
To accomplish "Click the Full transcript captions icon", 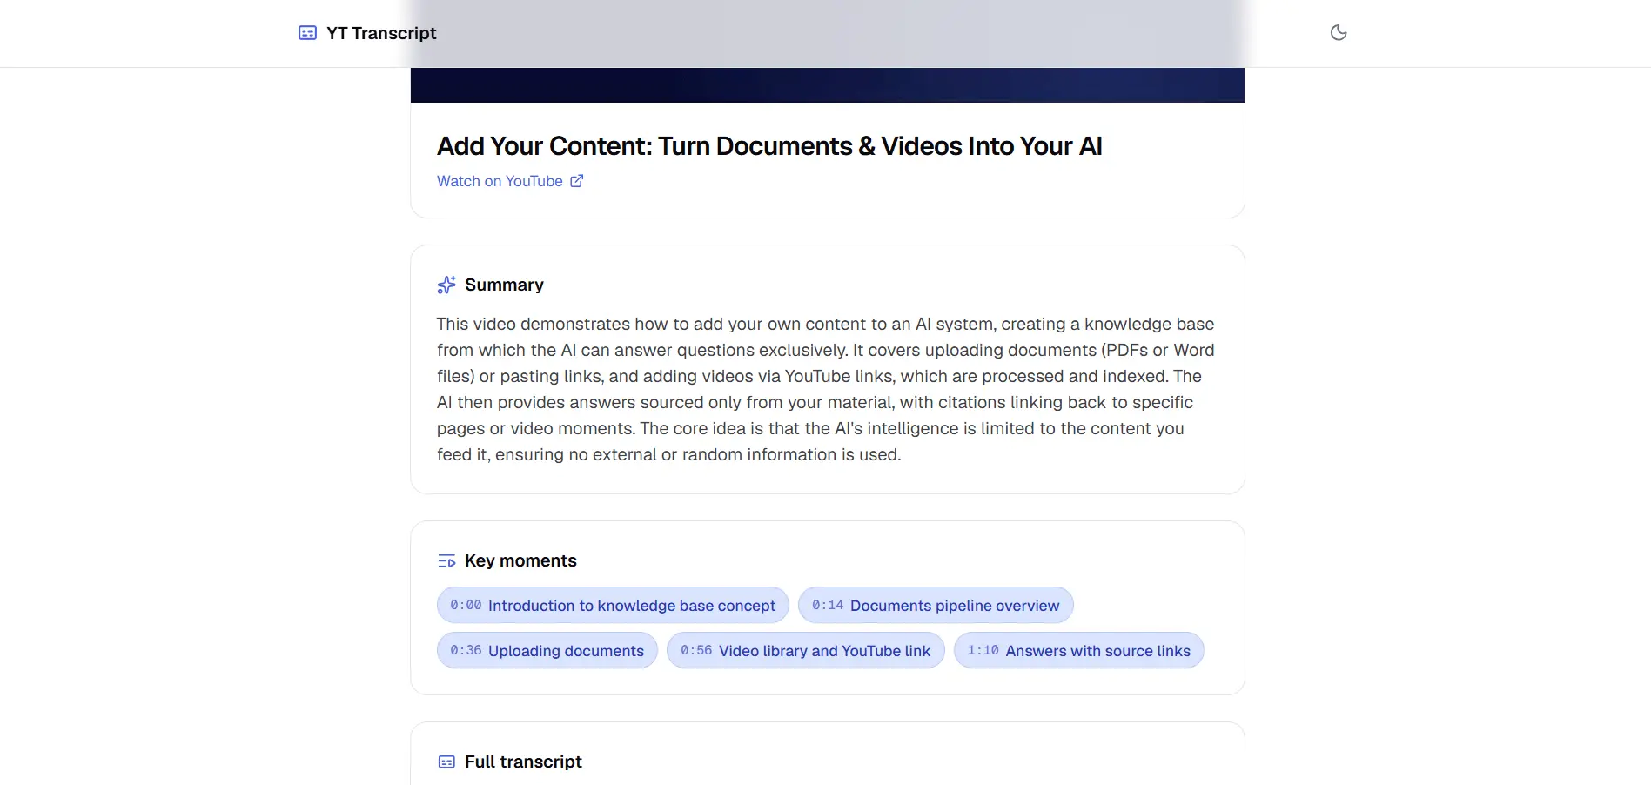I will click(x=446, y=762).
